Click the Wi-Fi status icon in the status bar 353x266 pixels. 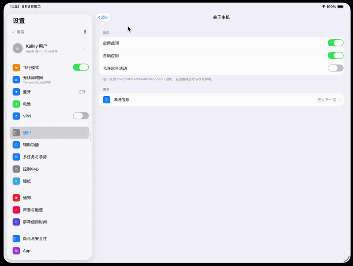[323, 7]
